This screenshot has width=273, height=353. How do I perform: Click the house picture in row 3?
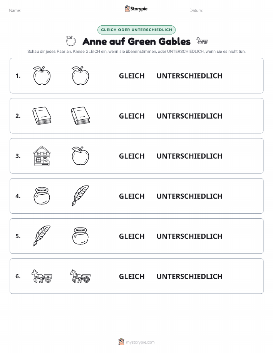click(42, 156)
